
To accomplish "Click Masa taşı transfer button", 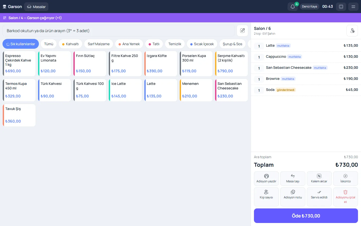I will [x=293, y=179].
